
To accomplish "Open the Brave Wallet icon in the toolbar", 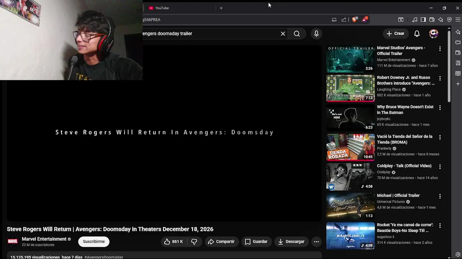I will [432, 20].
